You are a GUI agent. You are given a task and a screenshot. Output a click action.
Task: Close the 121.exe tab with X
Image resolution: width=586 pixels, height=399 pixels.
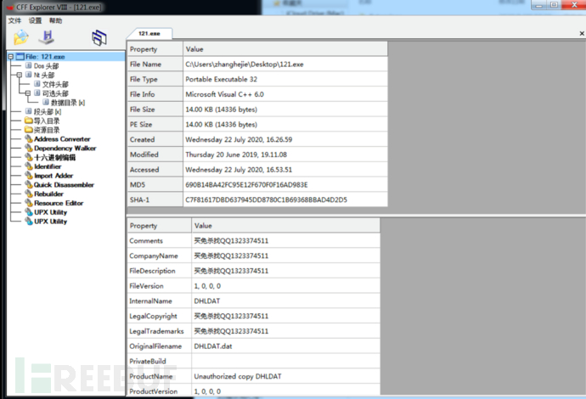582,33
